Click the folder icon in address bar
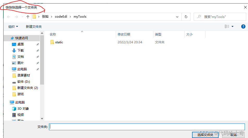The image size is (248, 138). 34,17
